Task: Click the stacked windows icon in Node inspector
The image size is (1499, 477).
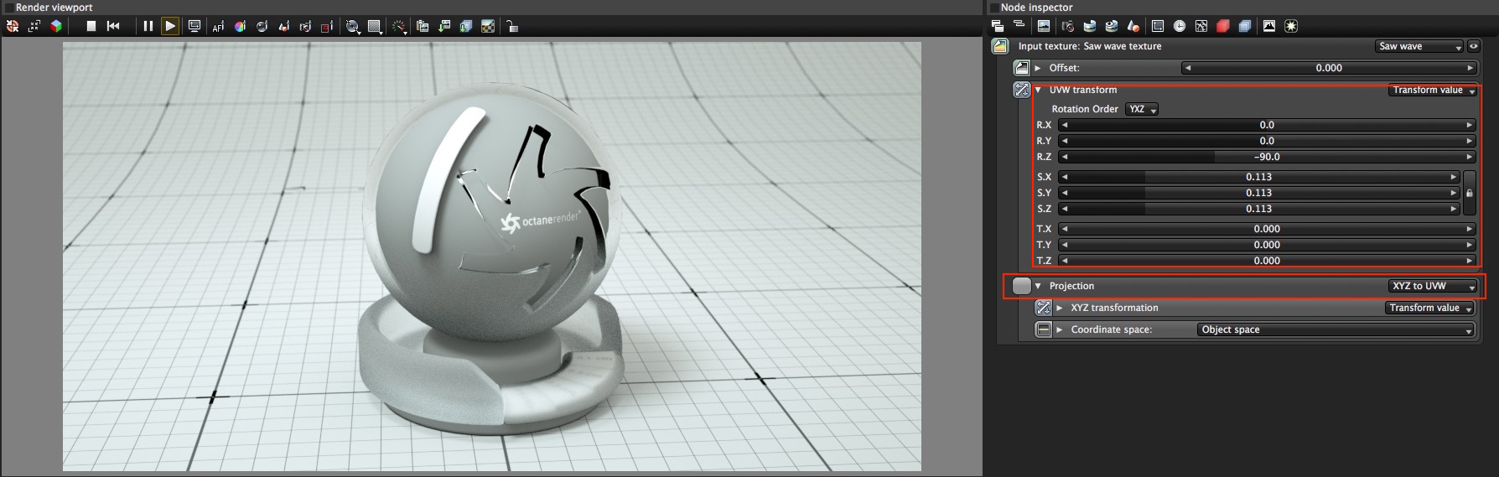Action: (998, 26)
